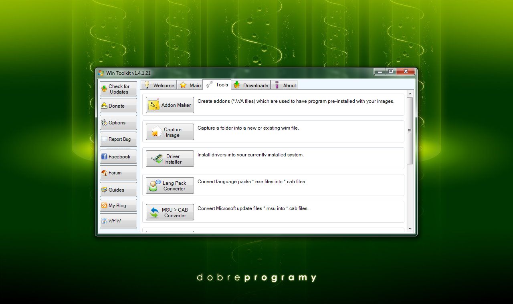Open the Addon Maker tool
This screenshot has width=513, height=304.
click(170, 105)
